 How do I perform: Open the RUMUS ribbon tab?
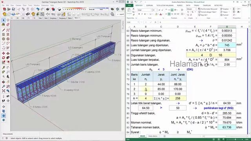(x=180, y=5)
